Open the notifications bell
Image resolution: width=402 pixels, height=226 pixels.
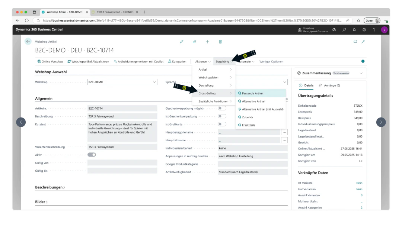click(354, 30)
